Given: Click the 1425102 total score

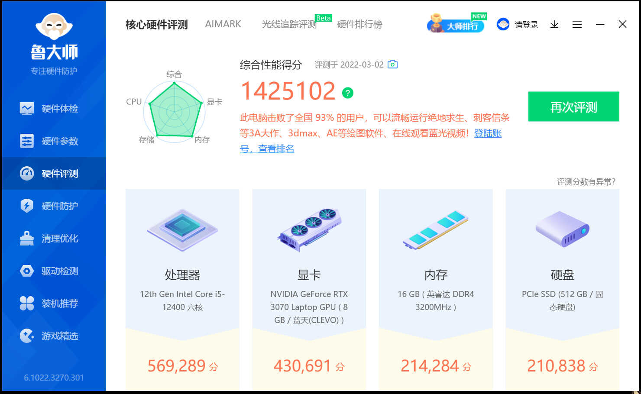Looking at the screenshot, I should (x=288, y=91).
